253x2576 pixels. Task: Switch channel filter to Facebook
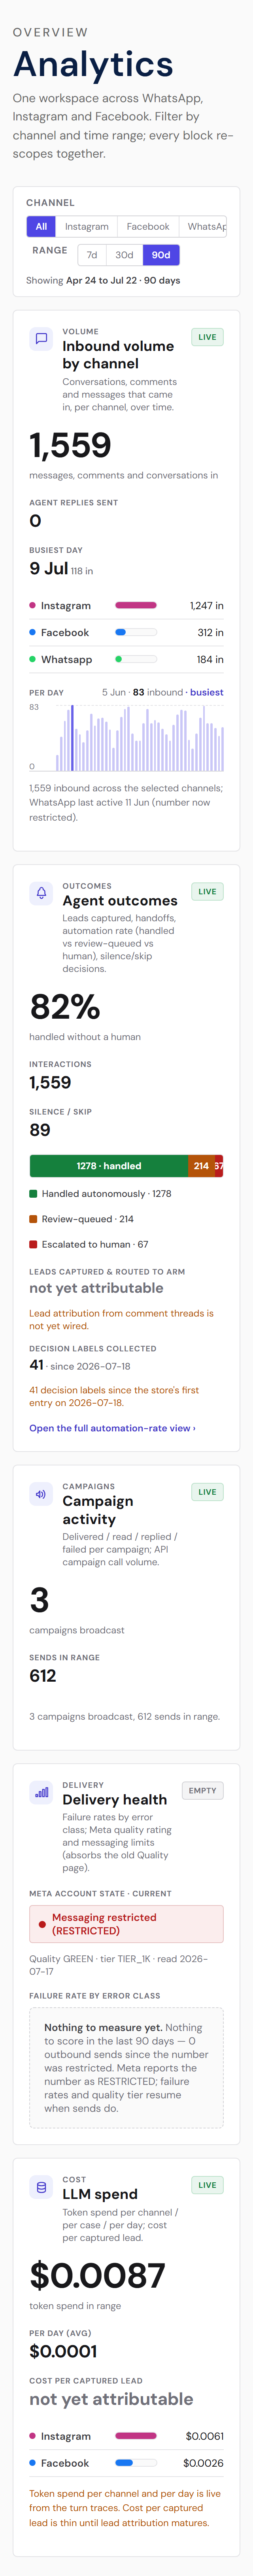[148, 226]
